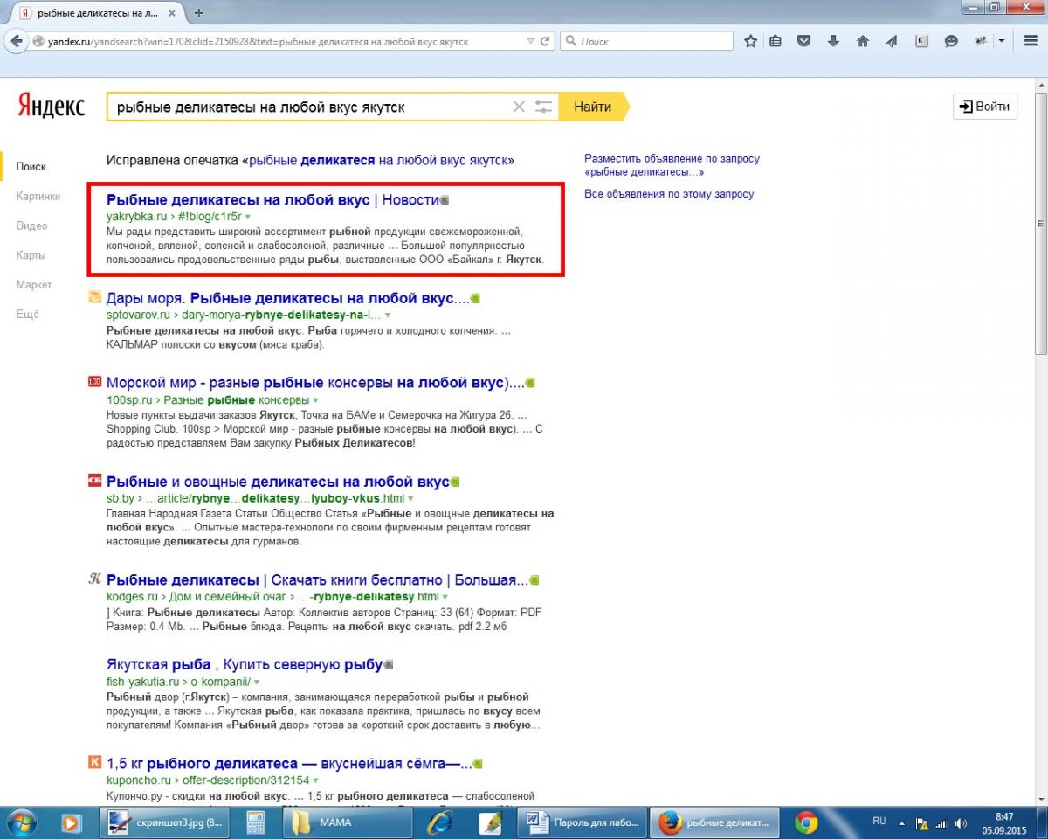Click the network signal tray icon
The width and height of the screenshot is (1048, 839).
pyautogui.click(x=941, y=823)
